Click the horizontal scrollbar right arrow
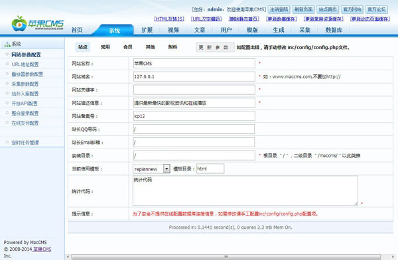The height and width of the screenshot is (260, 398). 393,257
